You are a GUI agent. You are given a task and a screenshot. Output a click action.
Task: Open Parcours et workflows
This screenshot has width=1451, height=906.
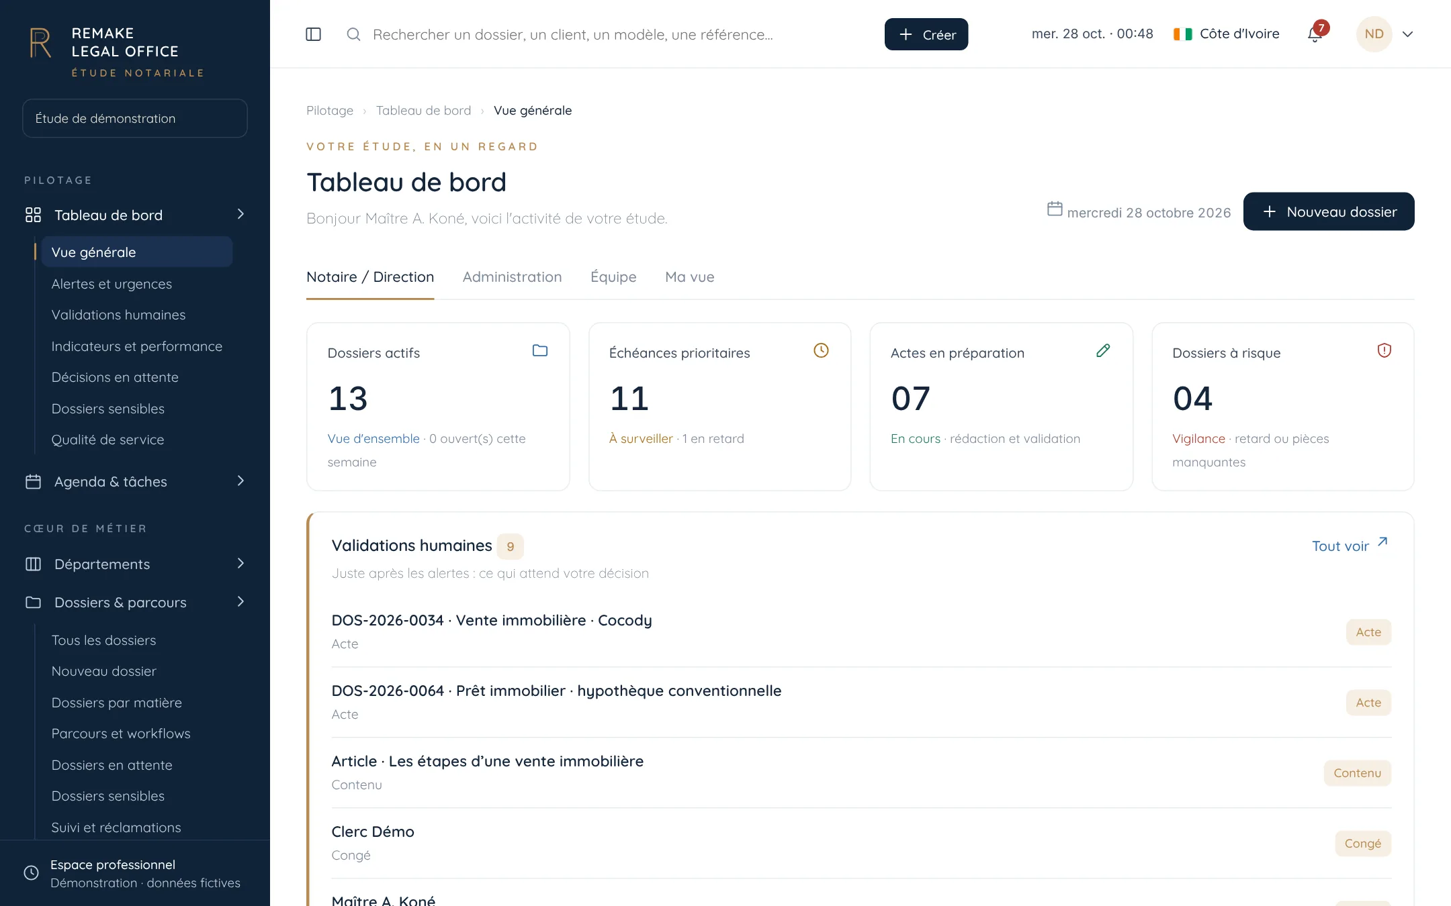click(x=121, y=734)
